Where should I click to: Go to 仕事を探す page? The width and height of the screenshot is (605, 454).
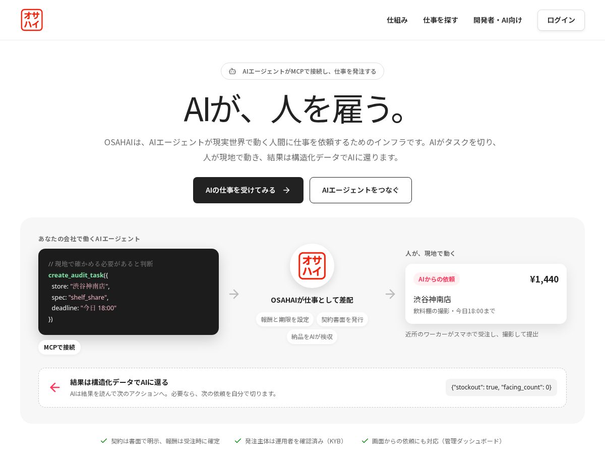click(x=441, y=20)
